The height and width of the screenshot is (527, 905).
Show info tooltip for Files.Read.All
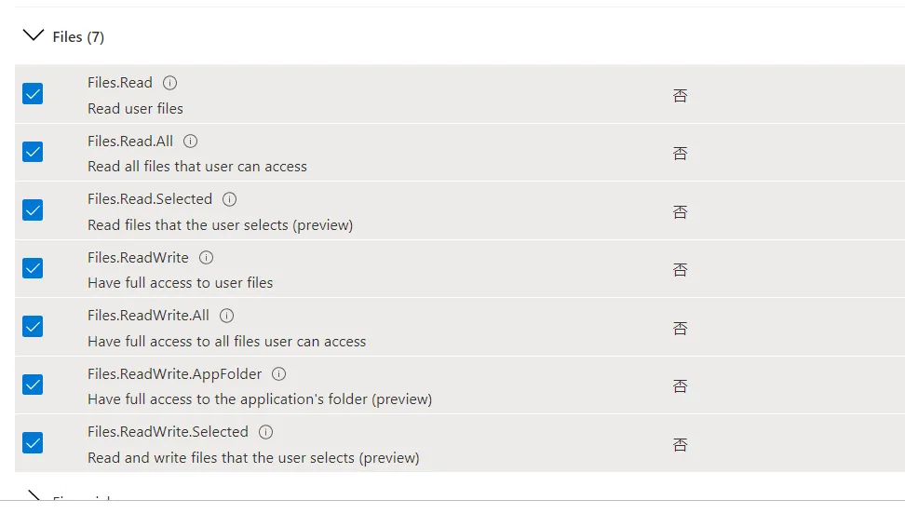(191, 141)
